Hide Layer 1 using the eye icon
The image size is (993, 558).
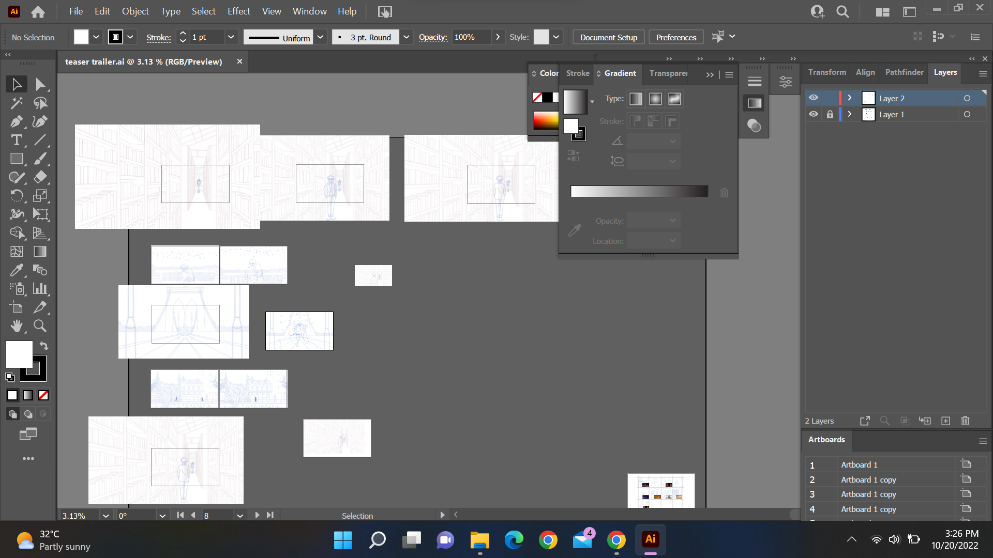coord(814,114)
